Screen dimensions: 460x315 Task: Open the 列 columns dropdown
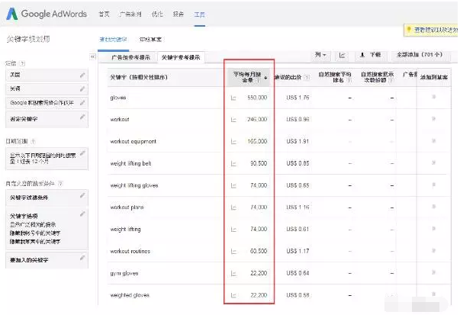point(320,56)
